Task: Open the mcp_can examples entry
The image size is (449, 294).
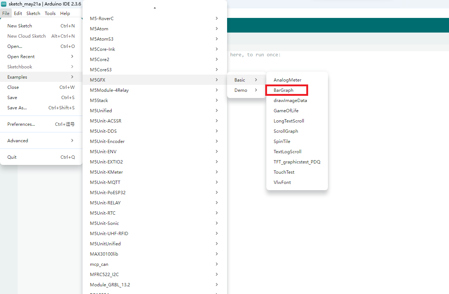Action: [155, 264]
